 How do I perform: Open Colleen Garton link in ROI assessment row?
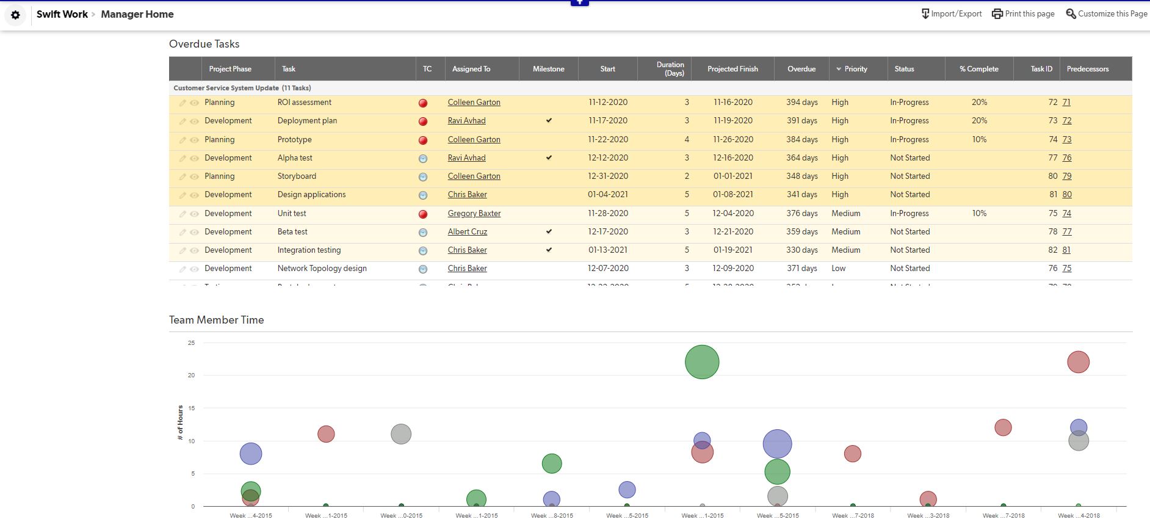coord(474,103)
